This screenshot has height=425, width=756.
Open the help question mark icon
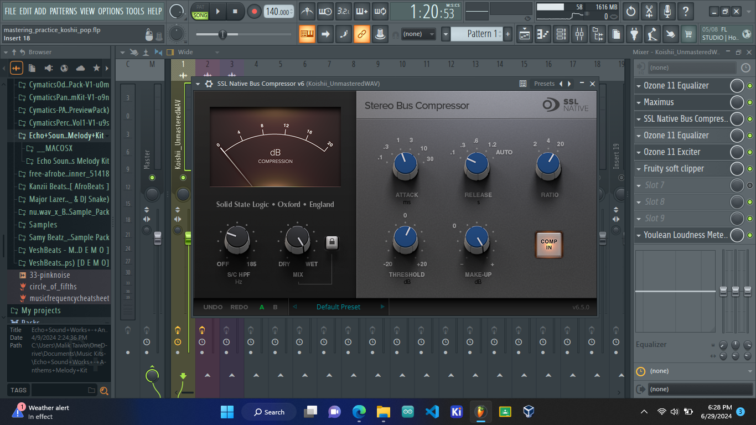coord(686,11)
